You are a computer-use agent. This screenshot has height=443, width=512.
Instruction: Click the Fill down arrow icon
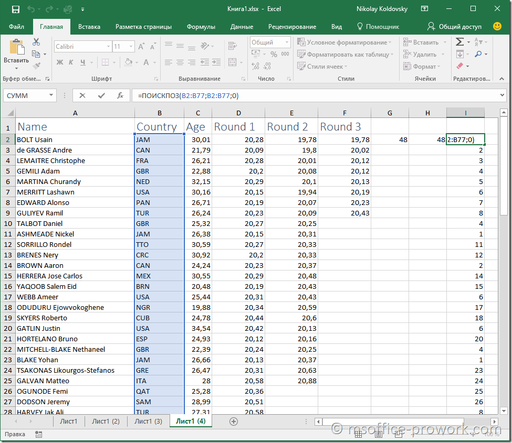pyautogui.click(x=460, y=54)
